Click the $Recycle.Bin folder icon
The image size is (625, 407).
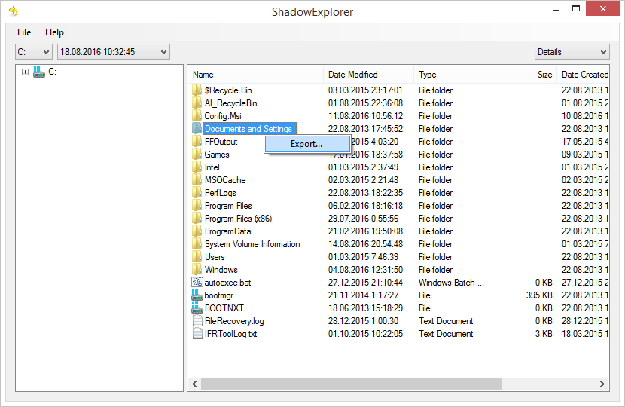[197, 90]
